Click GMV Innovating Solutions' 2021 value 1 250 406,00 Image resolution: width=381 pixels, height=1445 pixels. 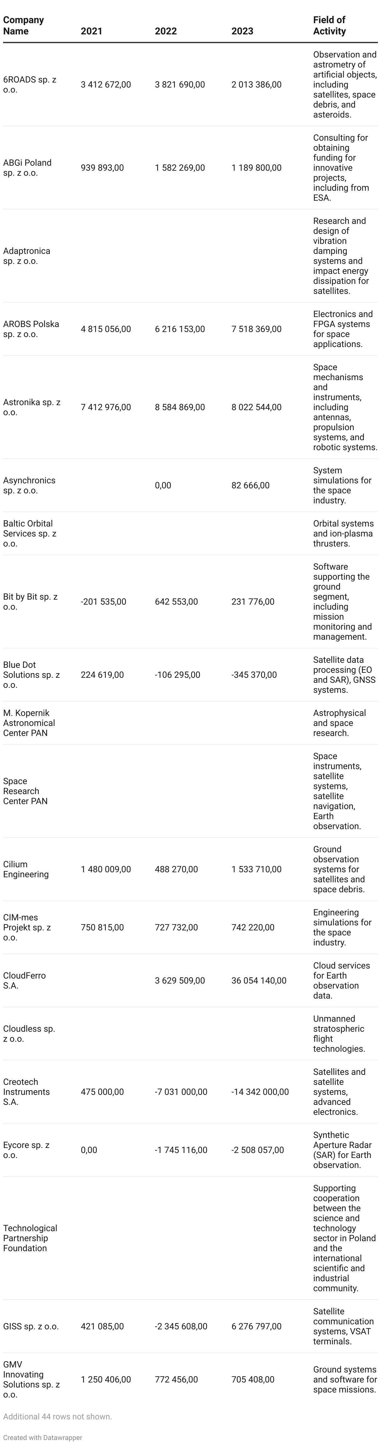point(106,1379)
